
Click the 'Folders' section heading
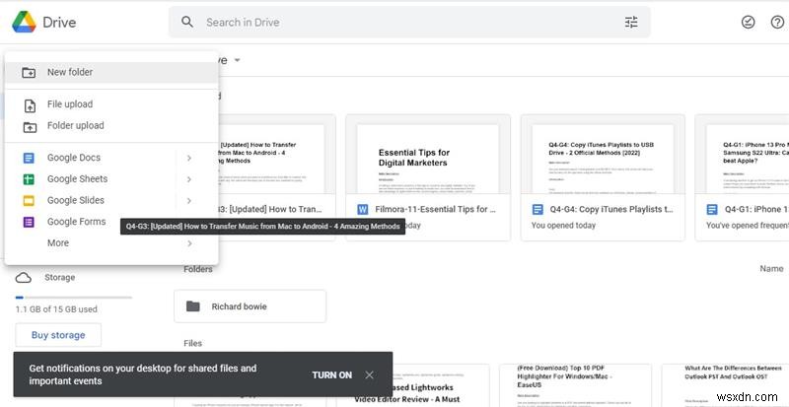tap(198, 269)
